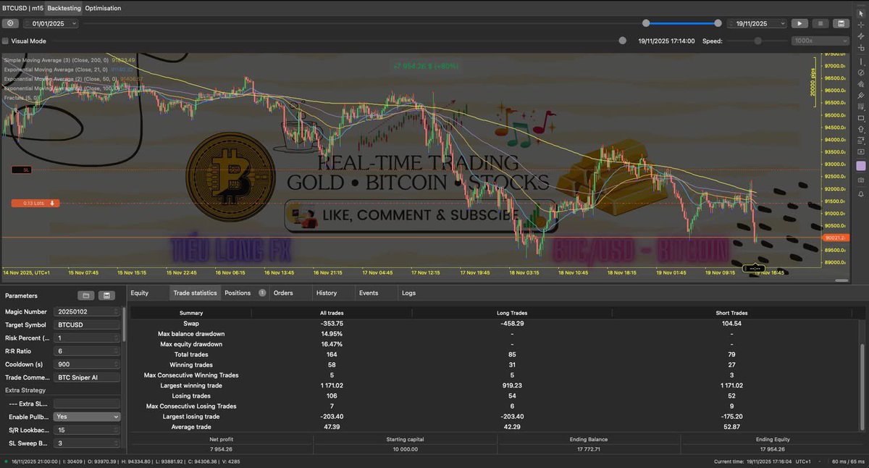869x468 pixels.
Task: Click the Target Symbol BTCUSD field
Action: point(87,325)
